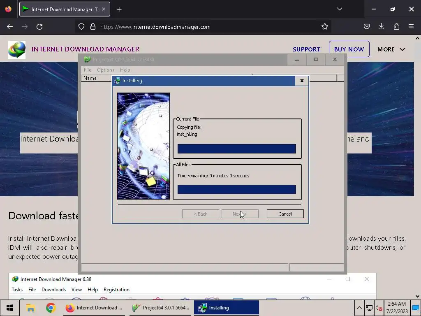Open Project64 Help menu
Screen dimensions: 421x316
point(125,70)
